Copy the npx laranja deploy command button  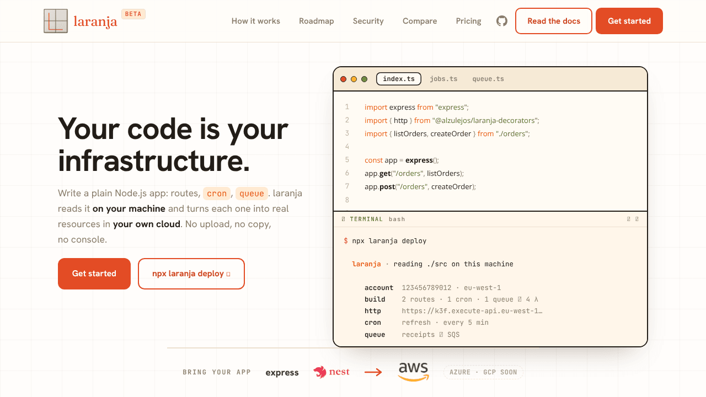[191, 273]
